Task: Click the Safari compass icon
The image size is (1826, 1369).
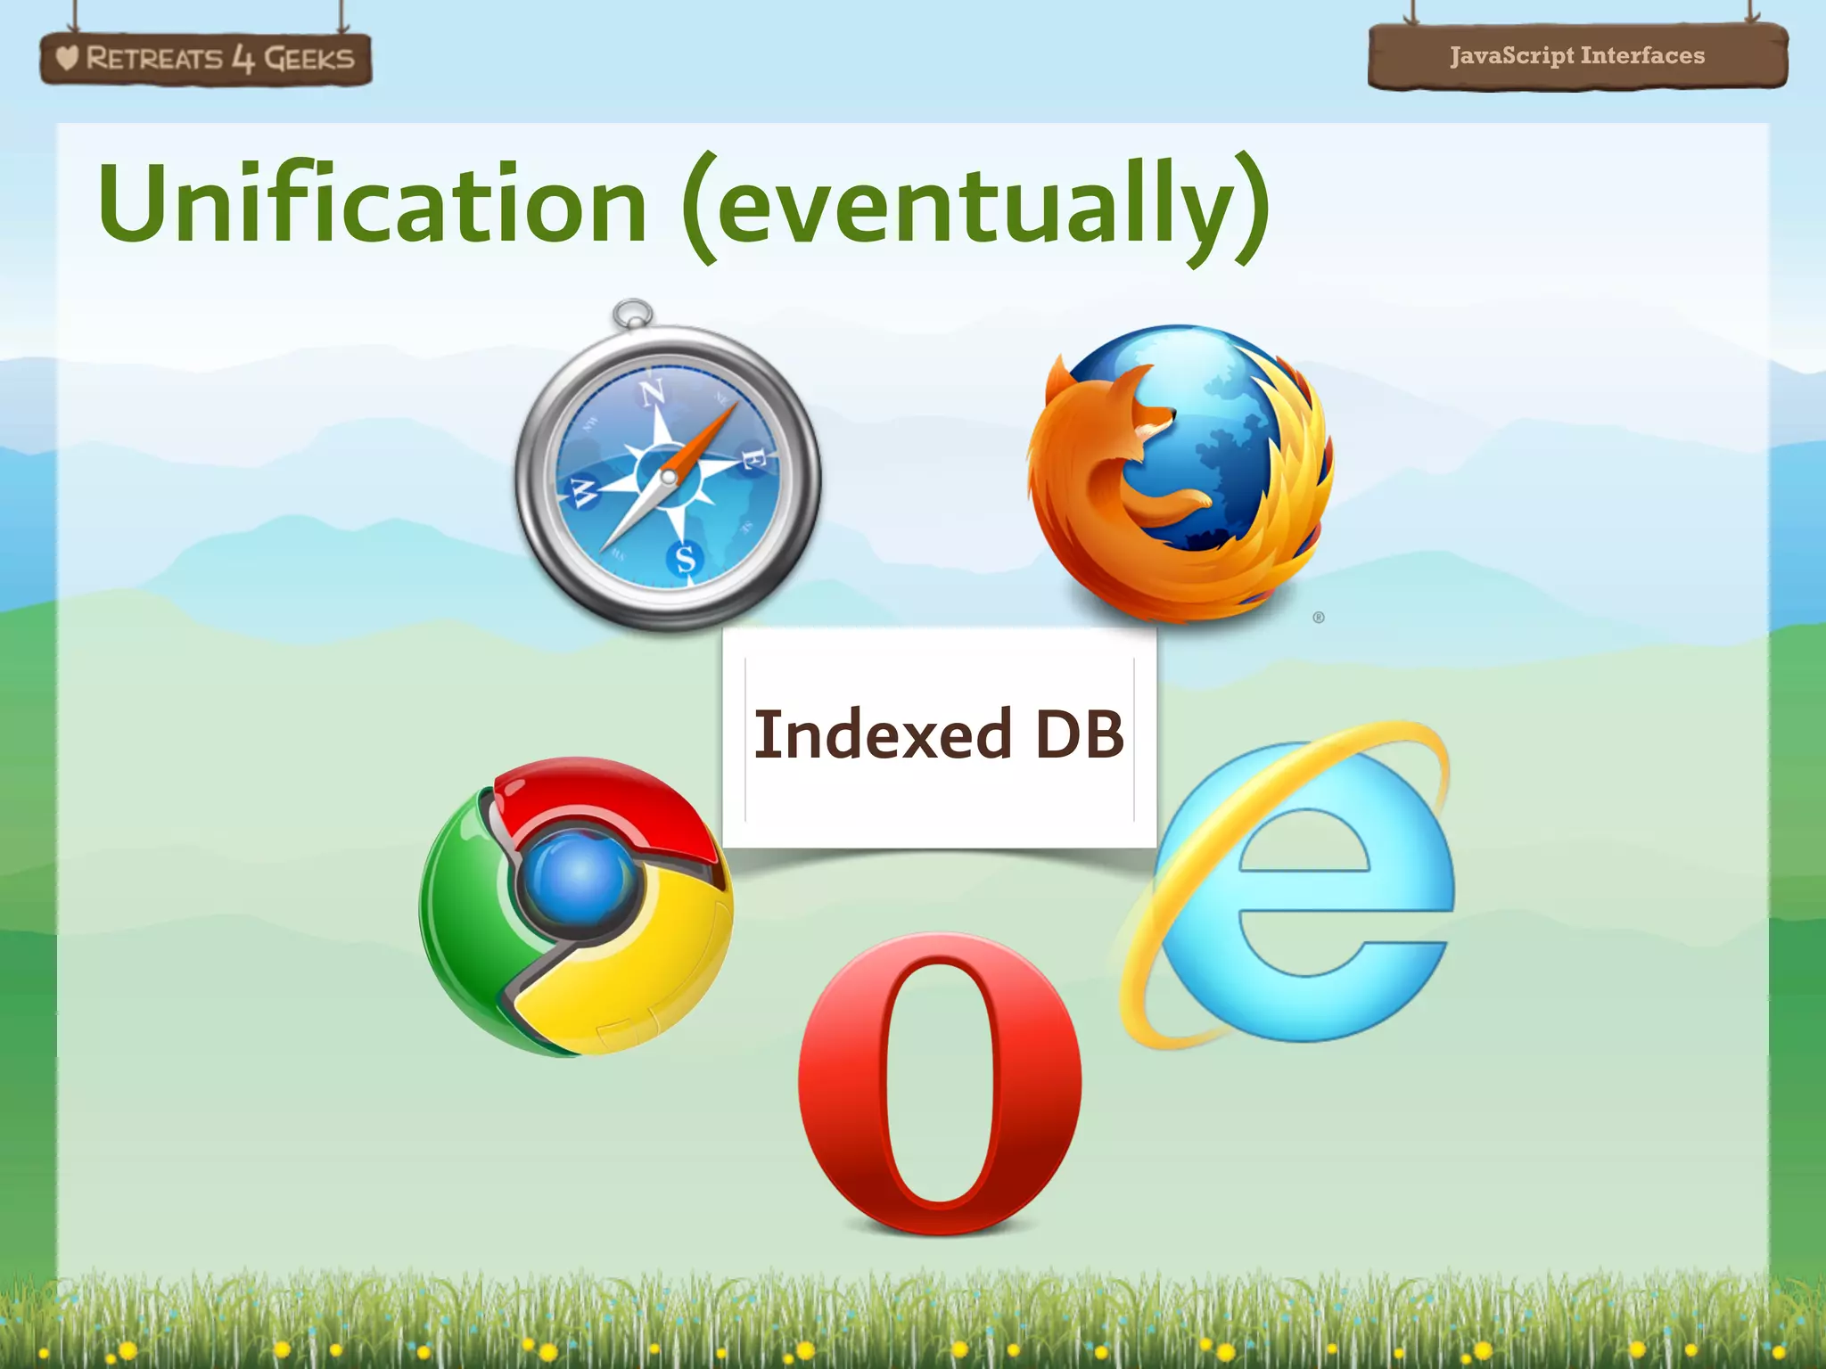Action: [x=669, y=467]
